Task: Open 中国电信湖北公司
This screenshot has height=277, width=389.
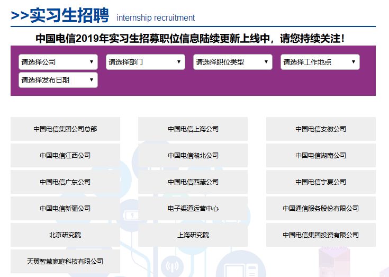Action: pos(193,156)
